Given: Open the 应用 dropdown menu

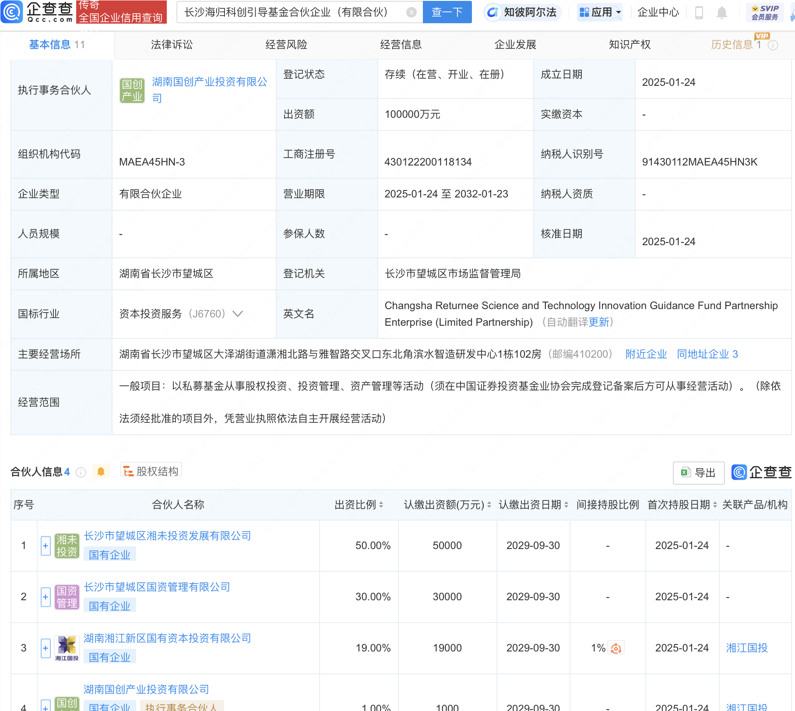Looking at the screenshot, I should 600,12.
